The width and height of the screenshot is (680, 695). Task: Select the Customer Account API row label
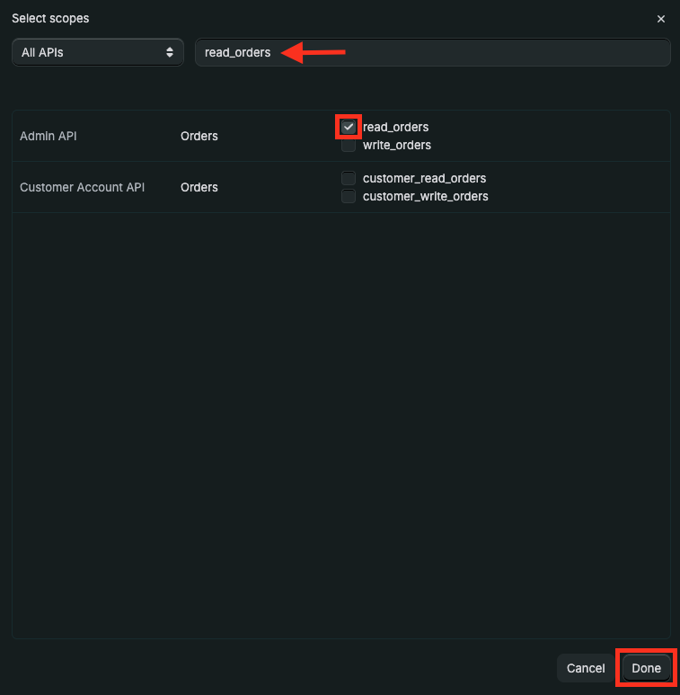(x=83, y=188)
